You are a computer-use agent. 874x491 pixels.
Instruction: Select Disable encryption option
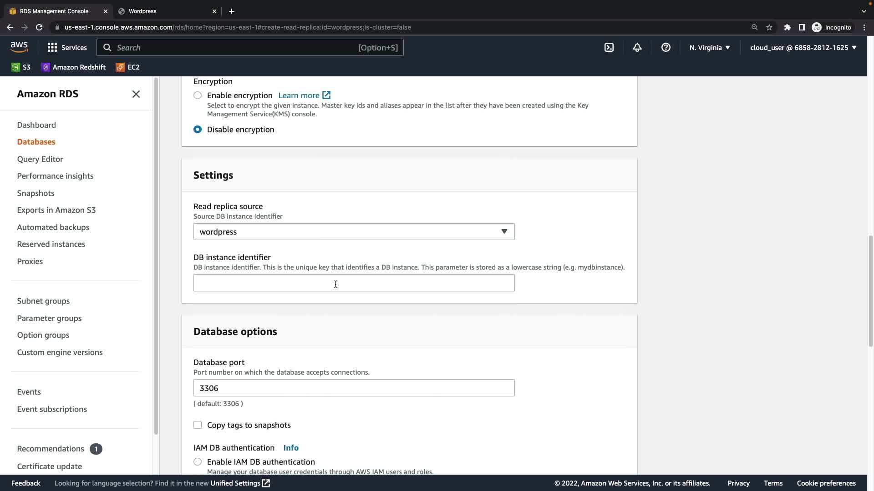click(x=198, y=130)
